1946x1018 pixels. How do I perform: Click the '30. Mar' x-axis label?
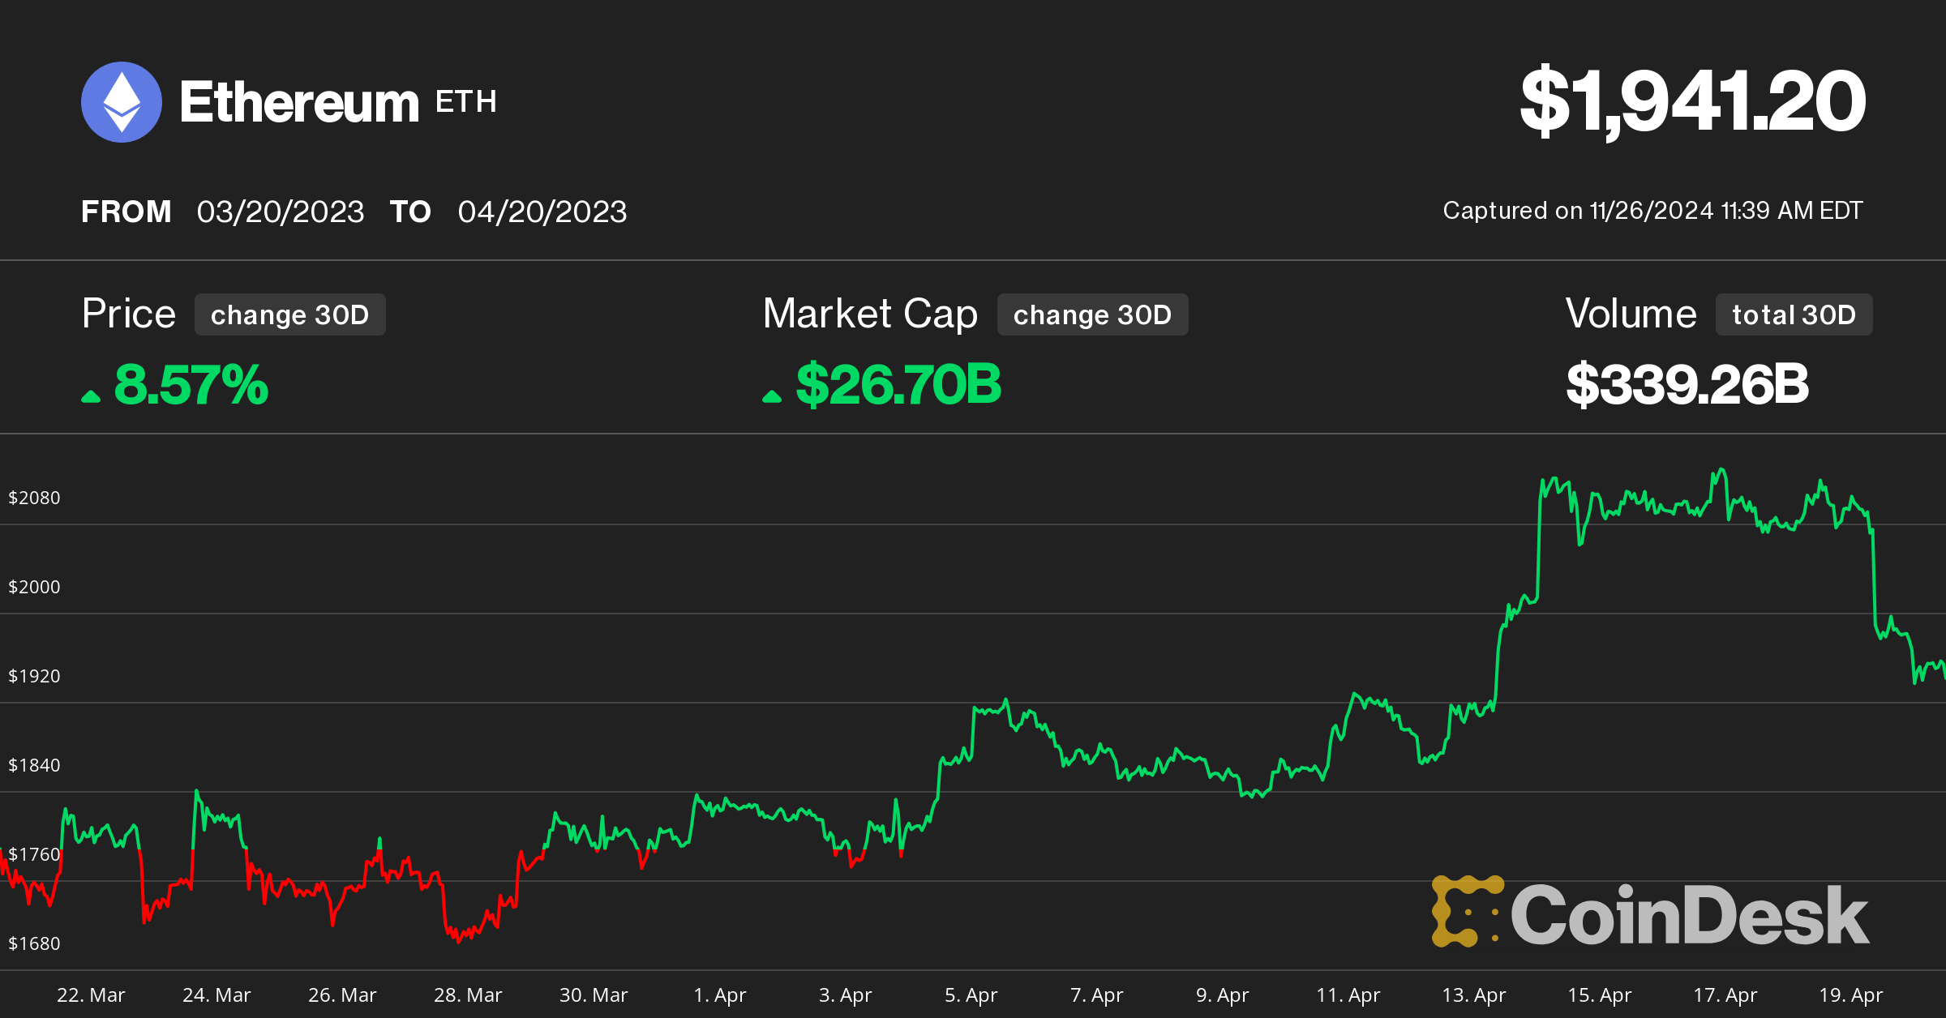594,994
